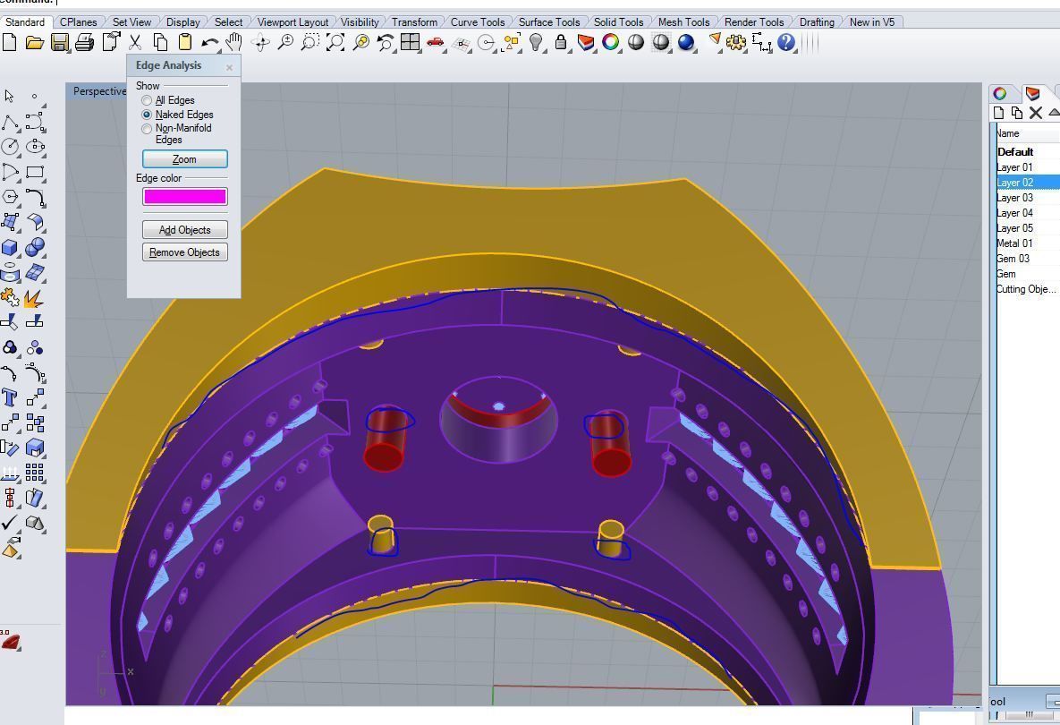Choose Non-Manifold Edges radio option

(x=147, y=129)
